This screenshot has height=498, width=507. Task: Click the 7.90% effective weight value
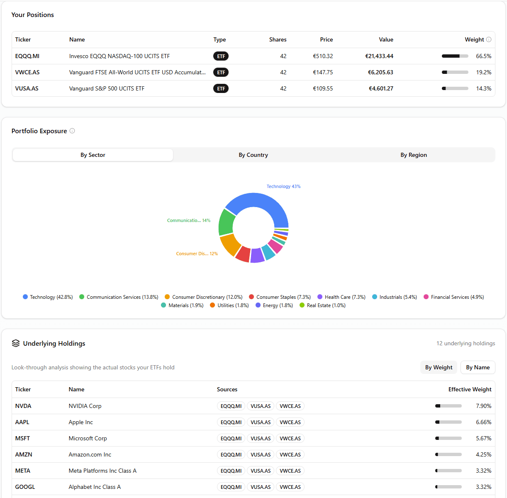[484, 406]
